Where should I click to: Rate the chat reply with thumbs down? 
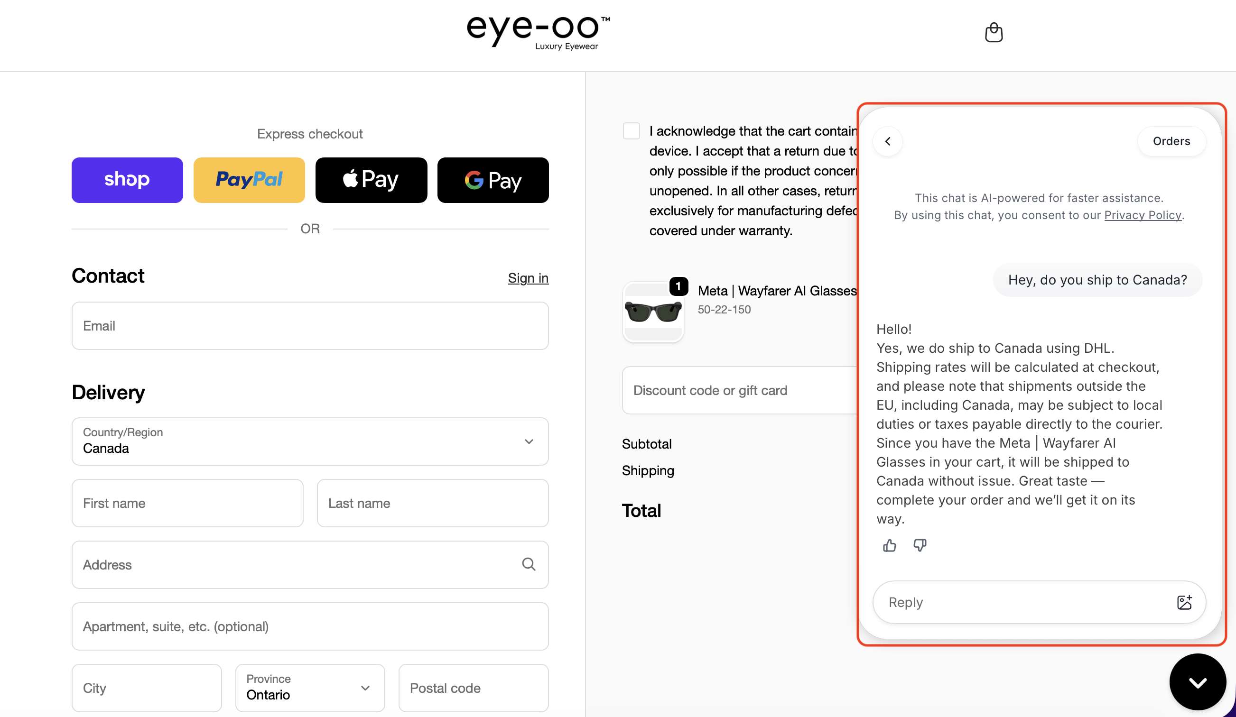(920, 545)
